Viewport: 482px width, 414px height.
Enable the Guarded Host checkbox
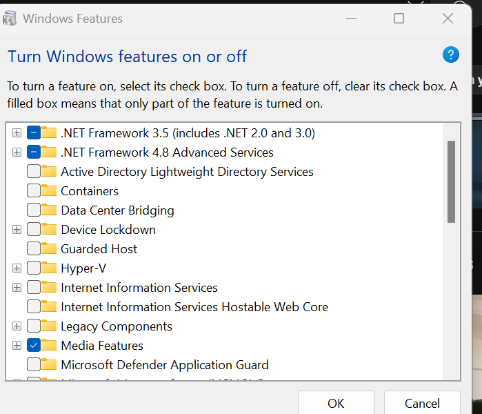pos(34,249)
